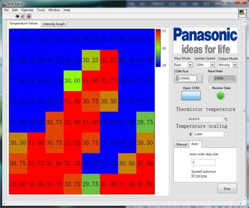Click the Output Mode field showing Moving
Viewport: 249px width, 208px height.
coord(225,65)
